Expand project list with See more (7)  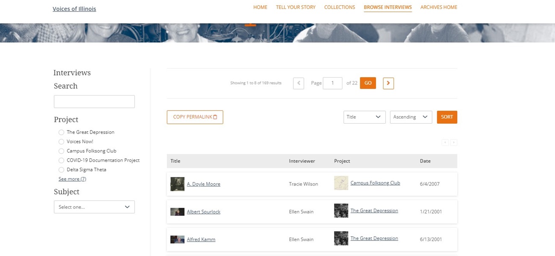(x=72, y=179)
